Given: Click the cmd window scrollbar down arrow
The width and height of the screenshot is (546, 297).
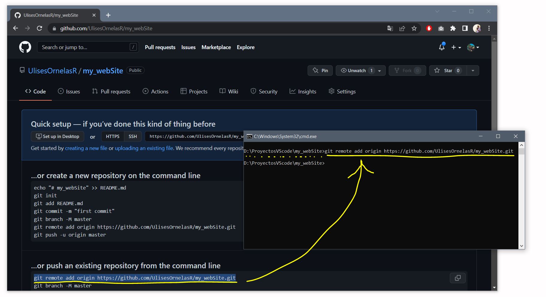Looking at the screenshot, I should click(x=521, y=246).
